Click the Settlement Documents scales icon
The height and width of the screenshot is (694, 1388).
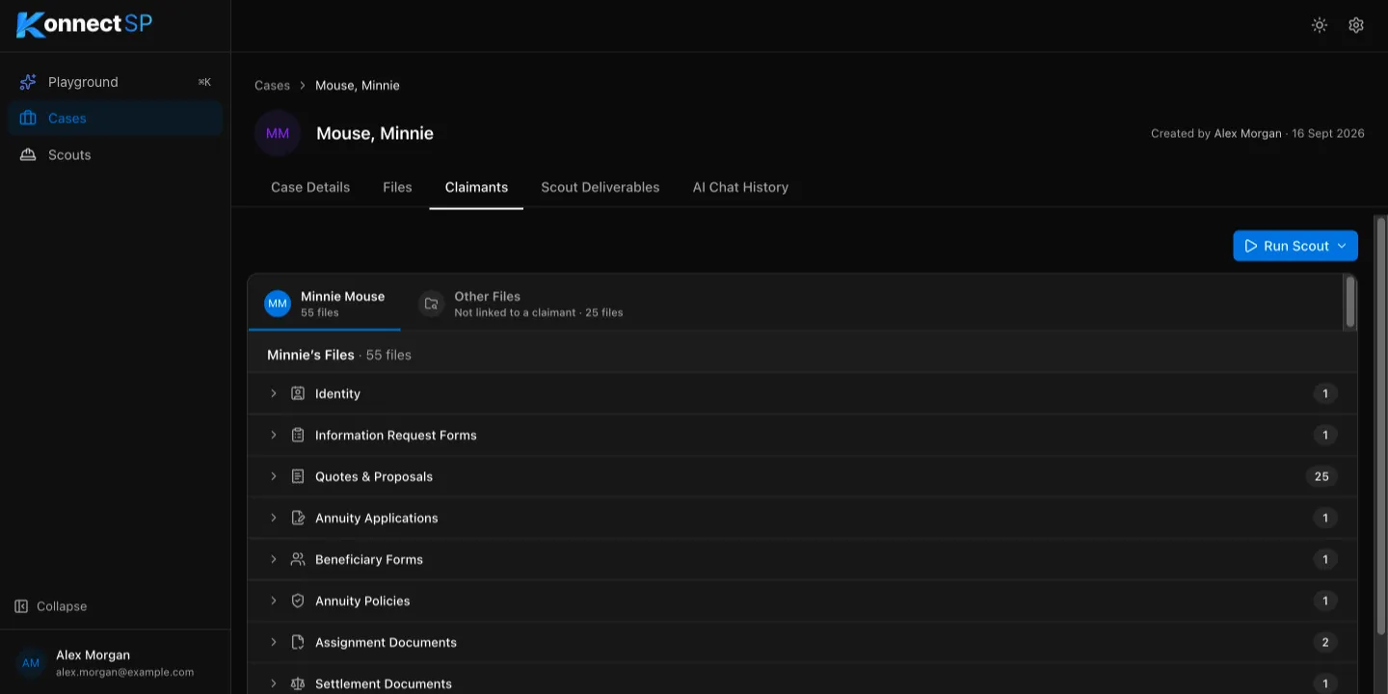pos(298,683)
